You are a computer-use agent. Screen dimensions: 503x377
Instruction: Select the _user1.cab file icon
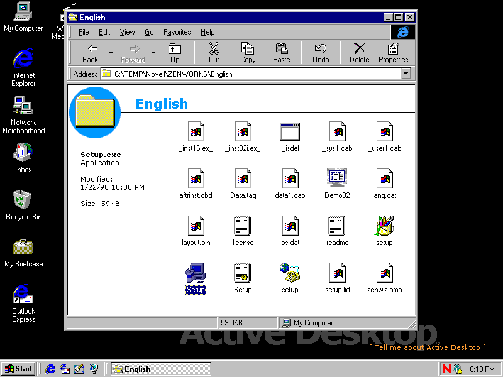[x=384, y=131]
